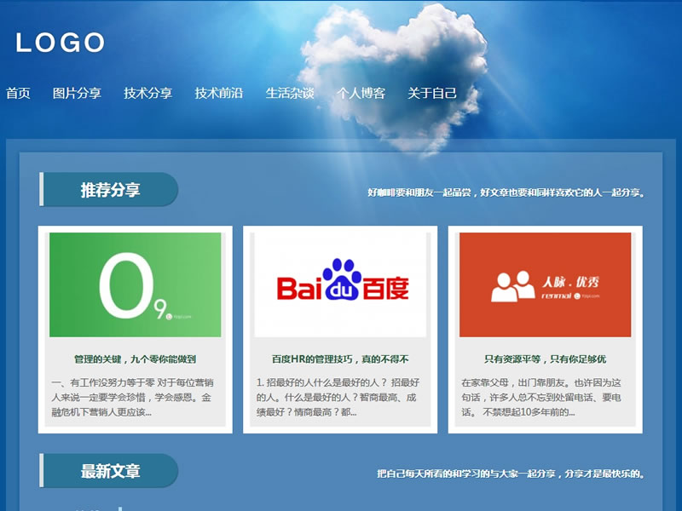The image size is (682, 511).
Task: Open article link 只有资源平等，只有你足够优
Action: pyautogui.click(x=545, y=359)
